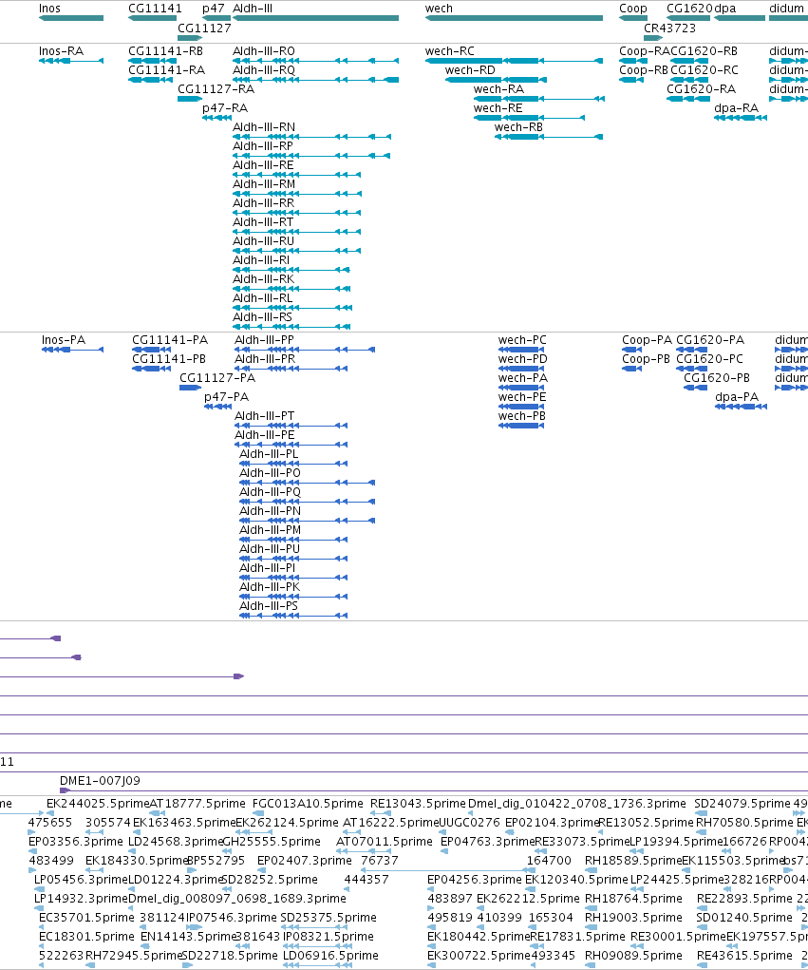Open the p47-RA transcript label
The image size is (808, 970).
click(225, 108)
